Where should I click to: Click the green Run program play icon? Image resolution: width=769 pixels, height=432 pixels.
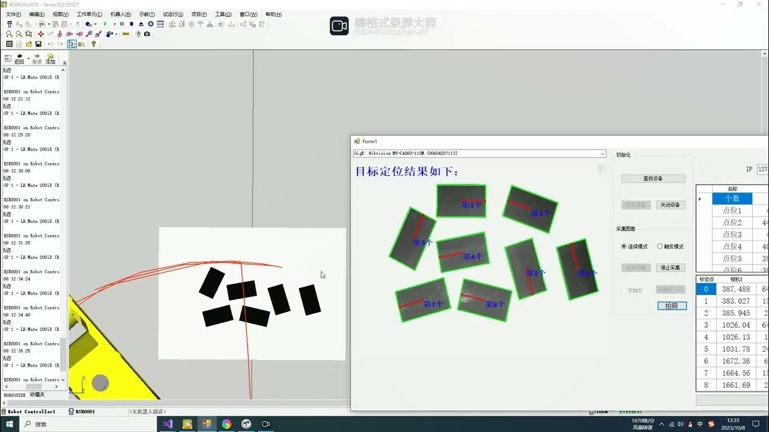(105, 24)
